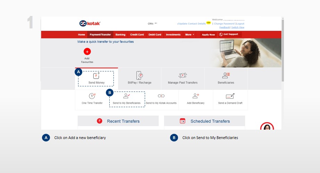Open the Beneficiaries section
Screen dimensions: 320x173
[226, 78]
